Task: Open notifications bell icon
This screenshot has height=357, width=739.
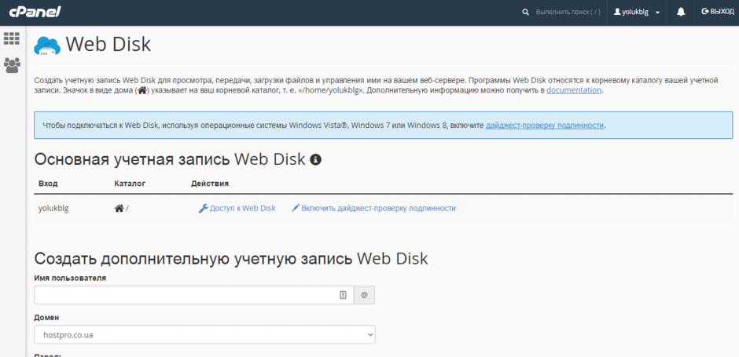Action: coord(681,13)
